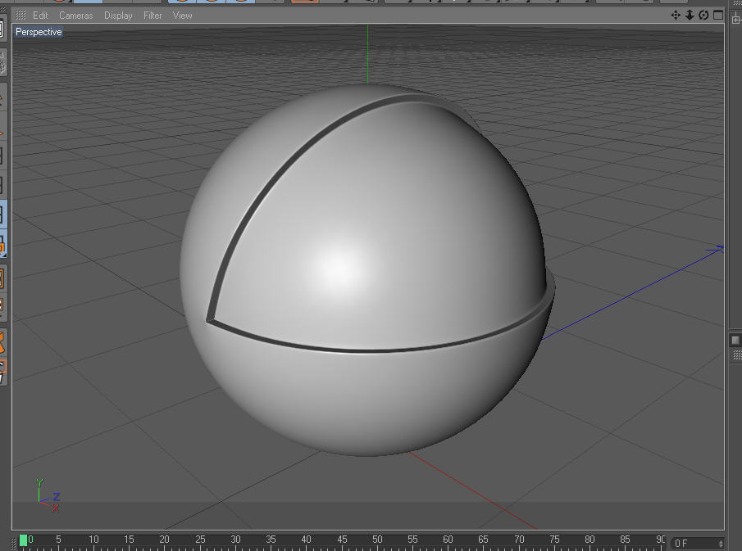This screenshot has width=742, height=551.
Task: Jump to frame 50 on the timeline
Action: 377,540
